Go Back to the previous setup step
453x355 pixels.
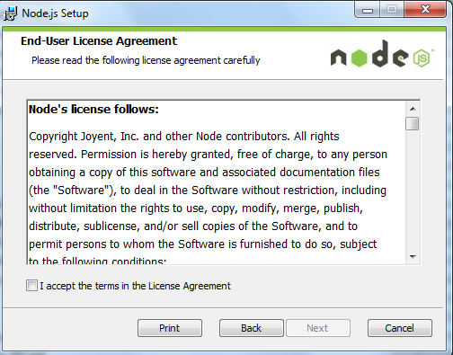pos(252,328)
